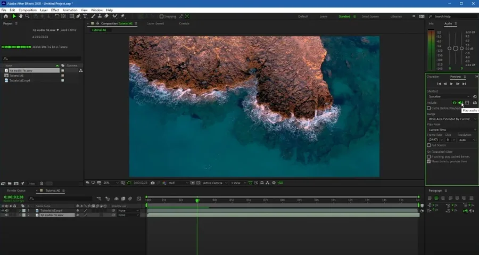Click the center audio level slider knob
This screenshot has width=479, height=255.
coord(456,48)
